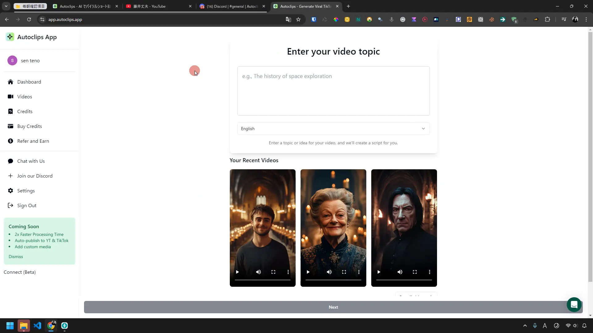Screen dimensions: 593x333
Task: Dismiss the Coming Soon notification
Action: point(16,257)
